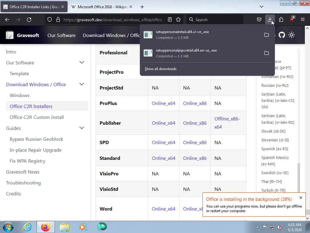Open the Windows Start menu
The height and width of the screenshot is (233, 310).
click(x=8, y=227)
